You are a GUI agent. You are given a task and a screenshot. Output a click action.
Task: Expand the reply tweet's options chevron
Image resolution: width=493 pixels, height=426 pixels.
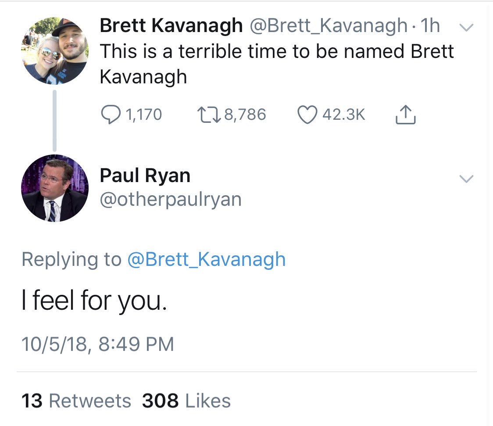tap(466, 179)
